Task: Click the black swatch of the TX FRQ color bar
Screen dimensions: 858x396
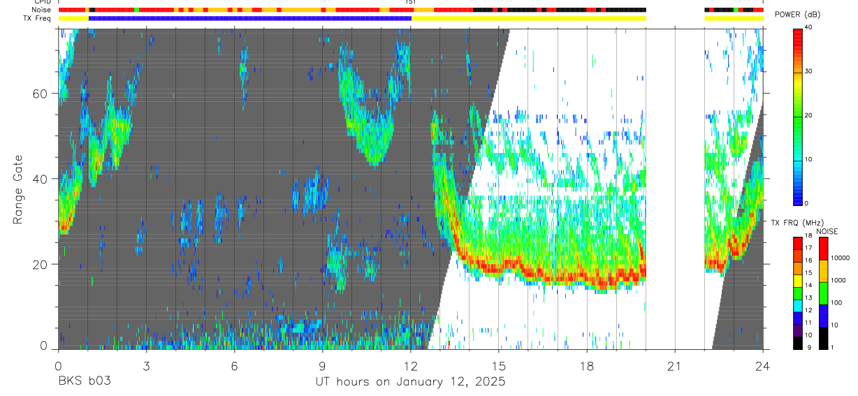Action: click(797, 343)
